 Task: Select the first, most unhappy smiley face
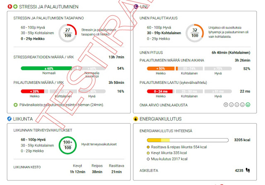click(226, 105)
